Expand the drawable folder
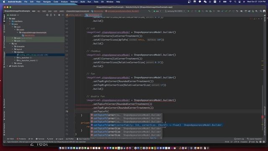Viewport: 268px width, 151px height. [x=13, y=47]
